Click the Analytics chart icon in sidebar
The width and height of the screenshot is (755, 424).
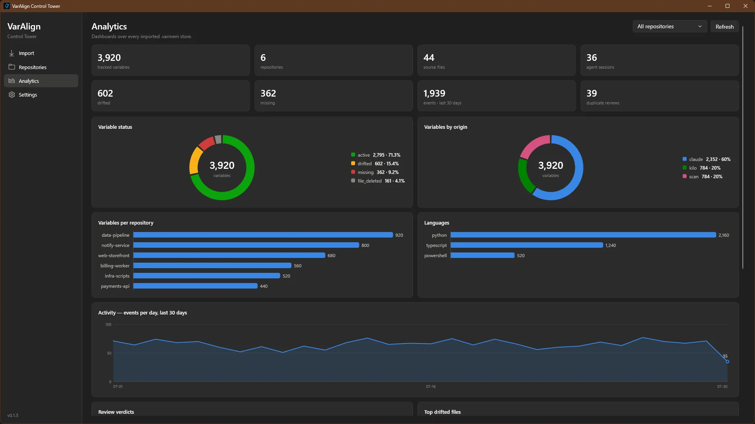(x=12, y=81)
